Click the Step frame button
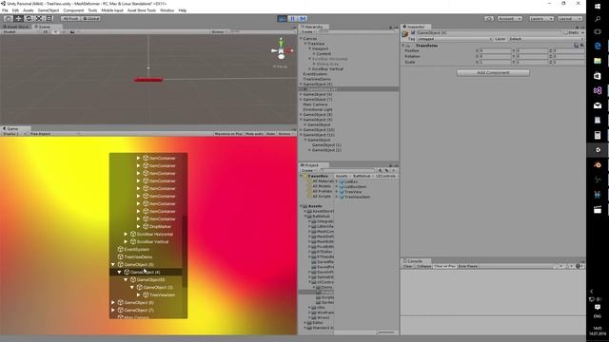 [303, 18]
